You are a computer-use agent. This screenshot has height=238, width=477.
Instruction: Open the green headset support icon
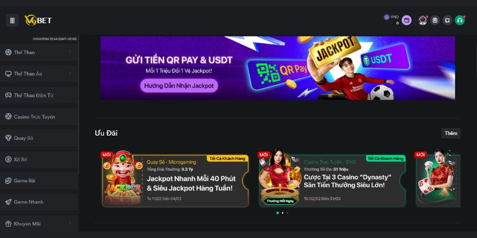[460, 20]
